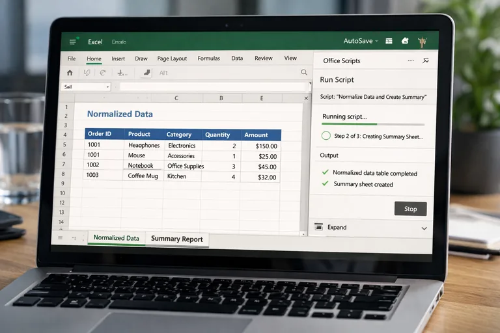Click the Undo icon
The image size is (500, 333).
click(87, 73)
